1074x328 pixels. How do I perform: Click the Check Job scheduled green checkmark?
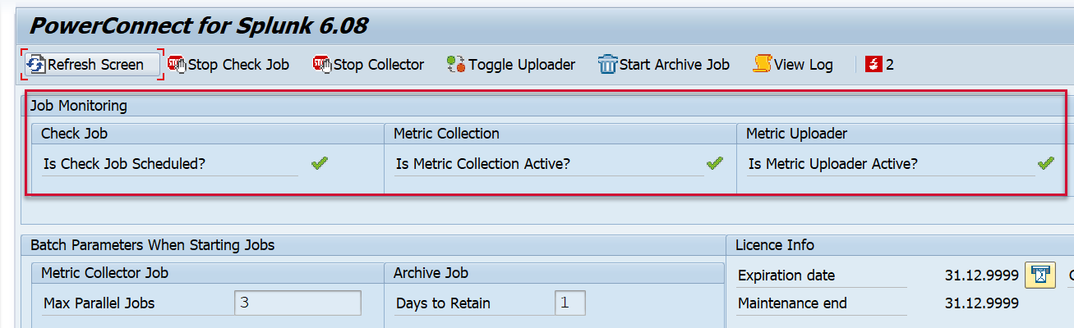[320, 164]
